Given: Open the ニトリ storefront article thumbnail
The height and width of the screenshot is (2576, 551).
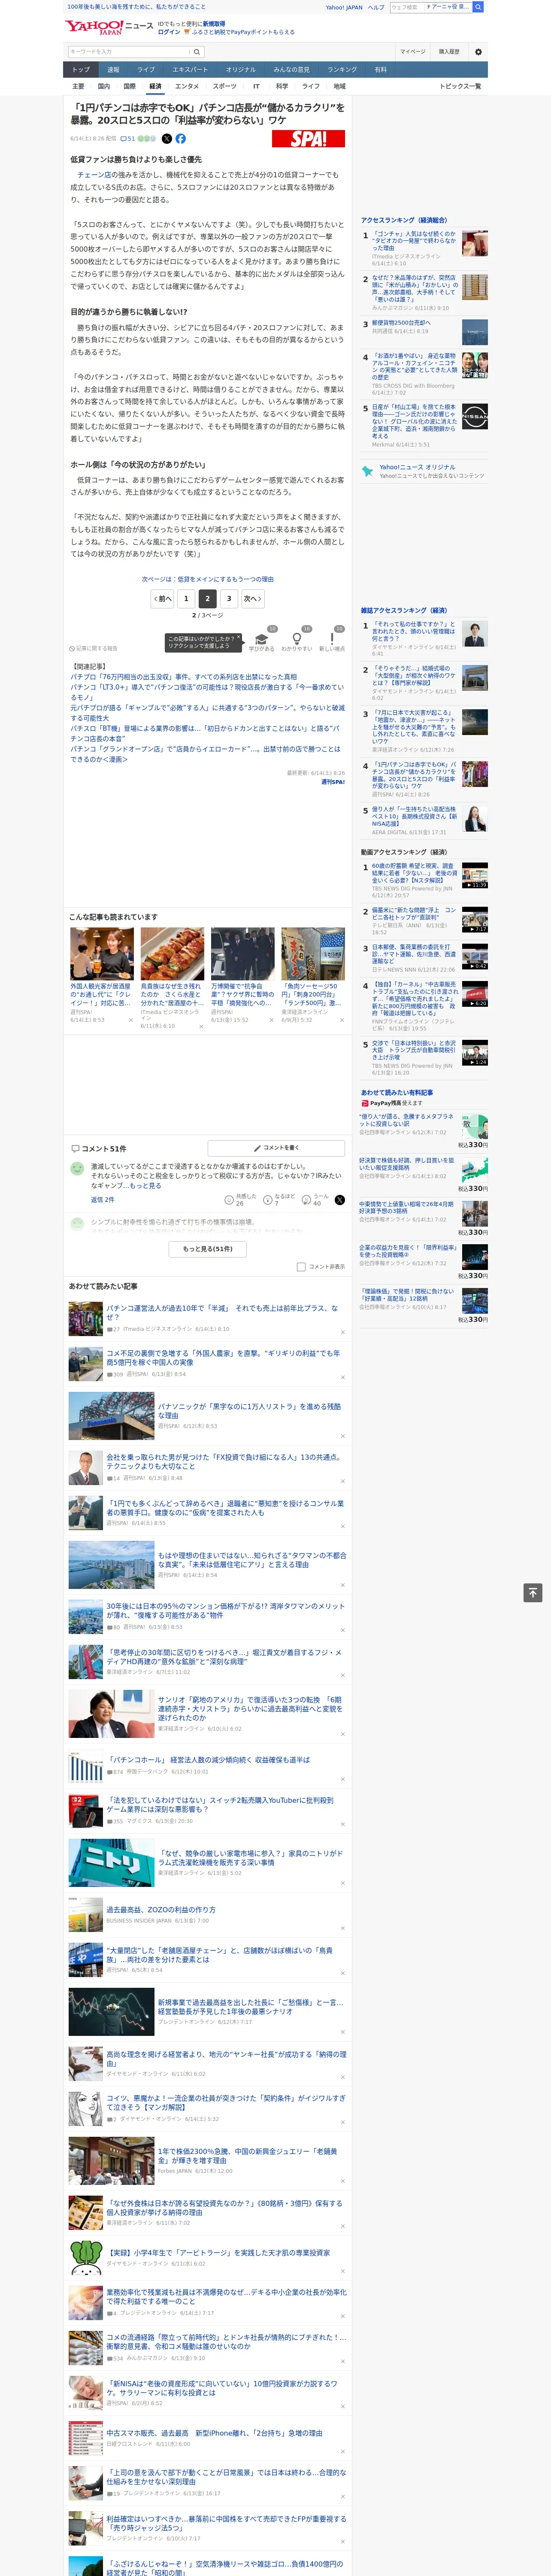Looking at the screenshot, I should pos(111,1863).
